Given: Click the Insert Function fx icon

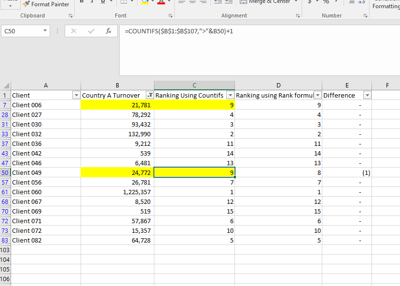Looking at the screenshot, I should [x=109, y=31].
